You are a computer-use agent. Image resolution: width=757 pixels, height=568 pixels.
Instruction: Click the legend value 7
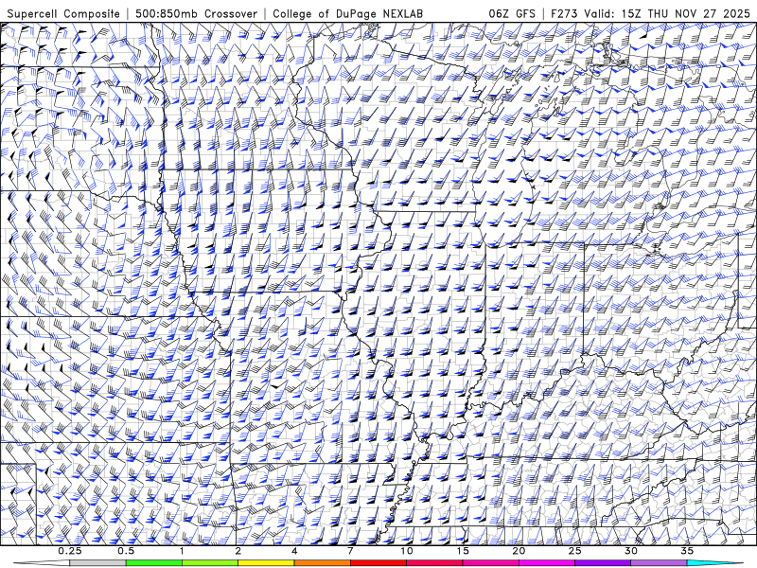point(350,551)
